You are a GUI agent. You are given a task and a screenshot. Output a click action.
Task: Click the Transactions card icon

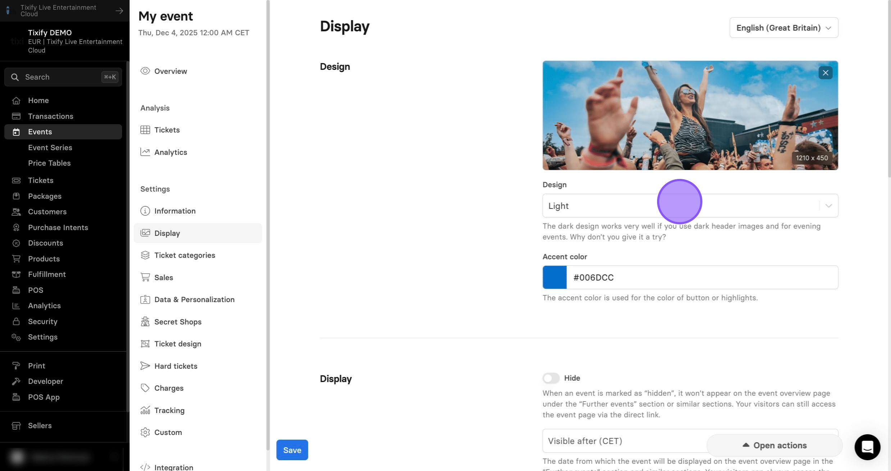16,116
